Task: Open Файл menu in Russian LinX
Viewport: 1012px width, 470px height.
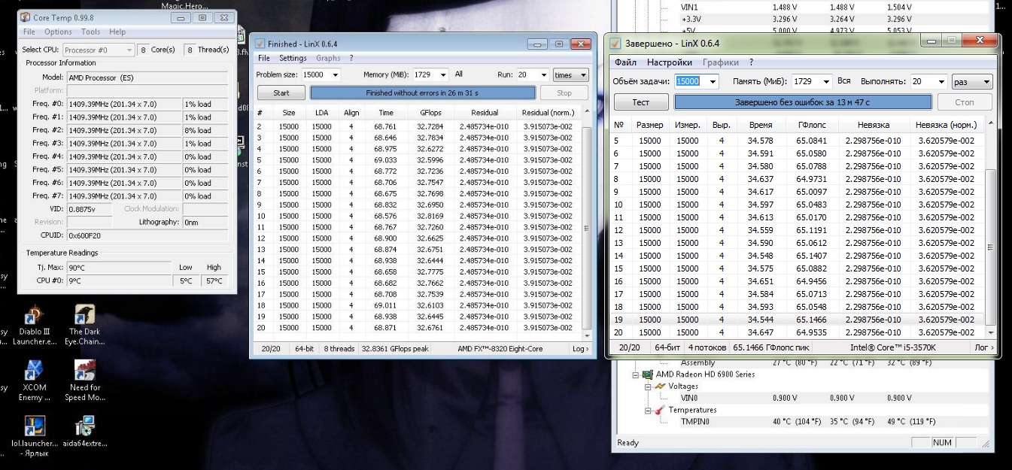Action: point(625,62)
